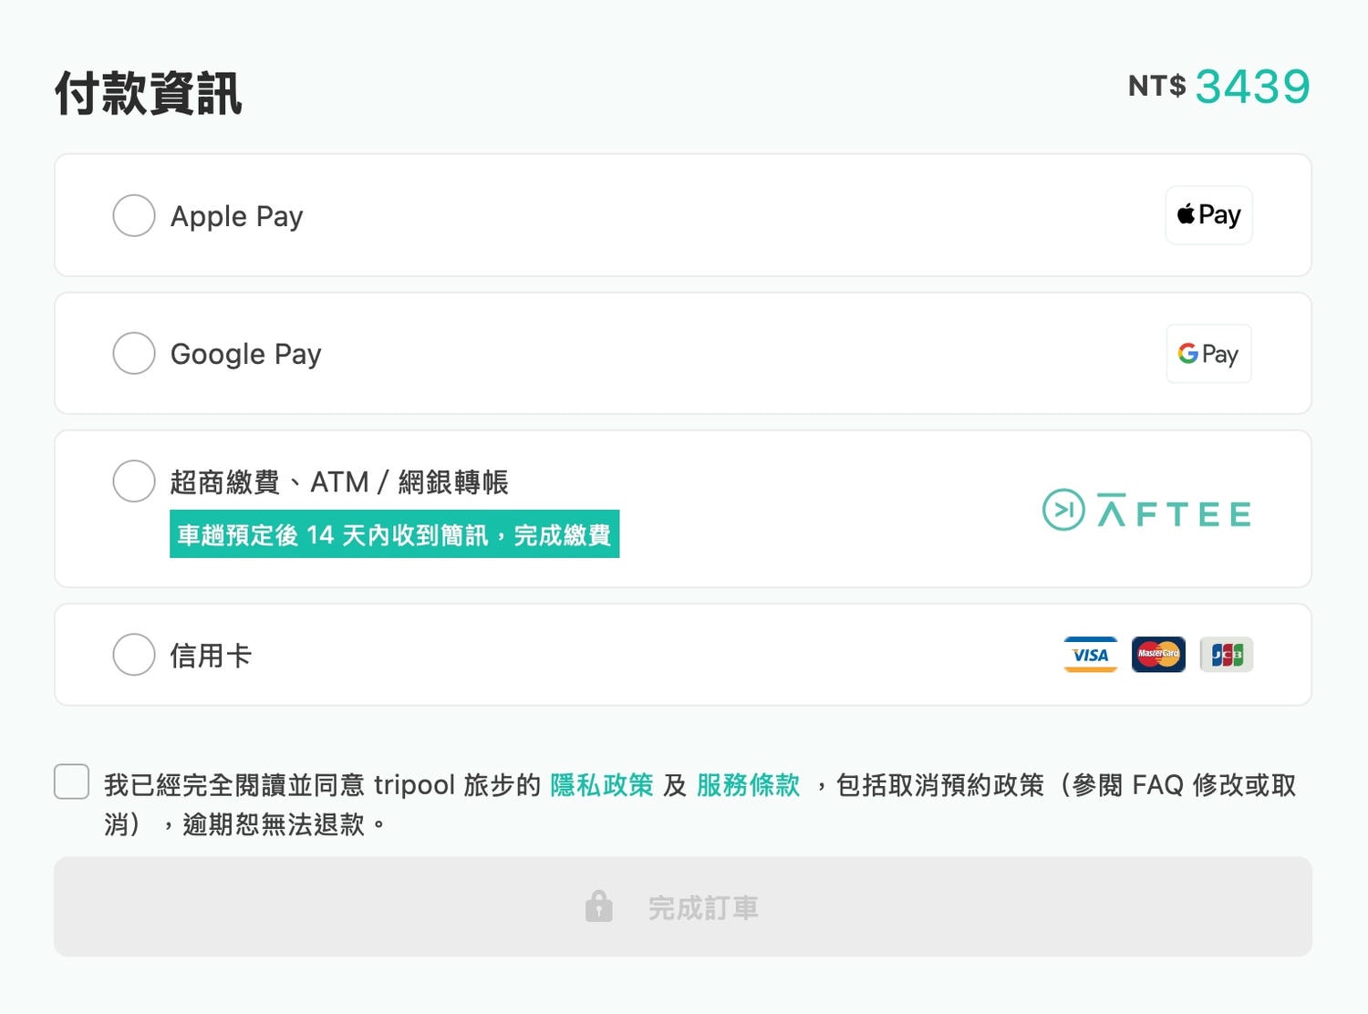Tick the agree to privacy policy checkbox

pos(71,781)
